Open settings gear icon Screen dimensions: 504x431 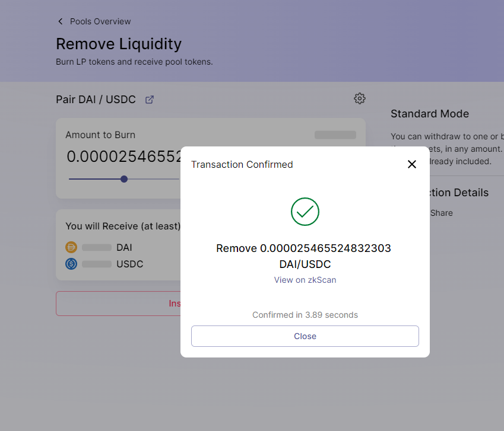[x=360, y=98]
